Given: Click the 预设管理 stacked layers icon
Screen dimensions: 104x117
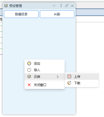Looking at the screenshot, I should (x=6, y=6).
